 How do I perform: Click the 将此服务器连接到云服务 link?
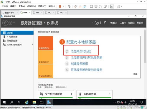coord(86,70)
